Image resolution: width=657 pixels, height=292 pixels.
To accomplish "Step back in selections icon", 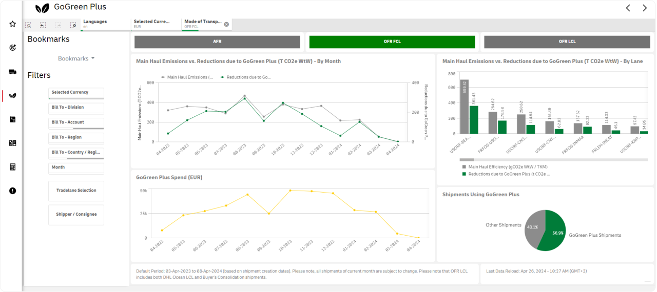I will pyautogui.click(x=43, y=25).
